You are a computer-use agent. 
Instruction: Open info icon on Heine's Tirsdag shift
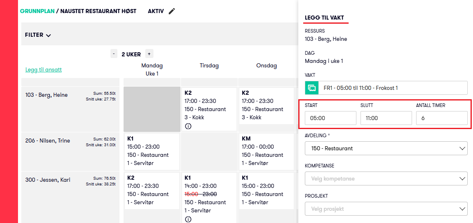(x=188, y=126)
